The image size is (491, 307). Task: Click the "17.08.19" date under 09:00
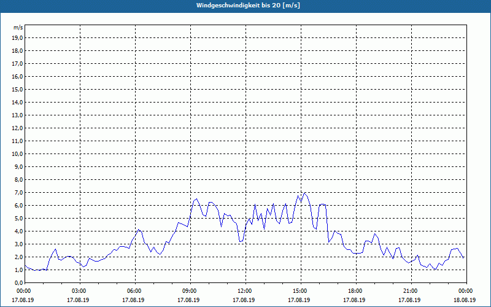pos(188,300)
